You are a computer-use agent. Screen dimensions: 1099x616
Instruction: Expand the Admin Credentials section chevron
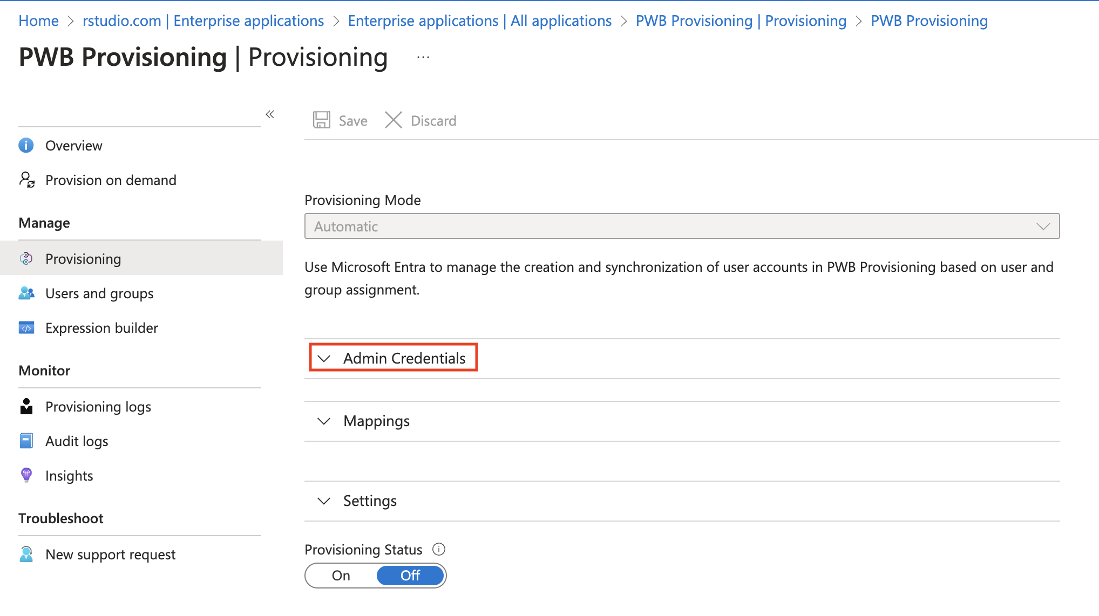pos(324,358)
